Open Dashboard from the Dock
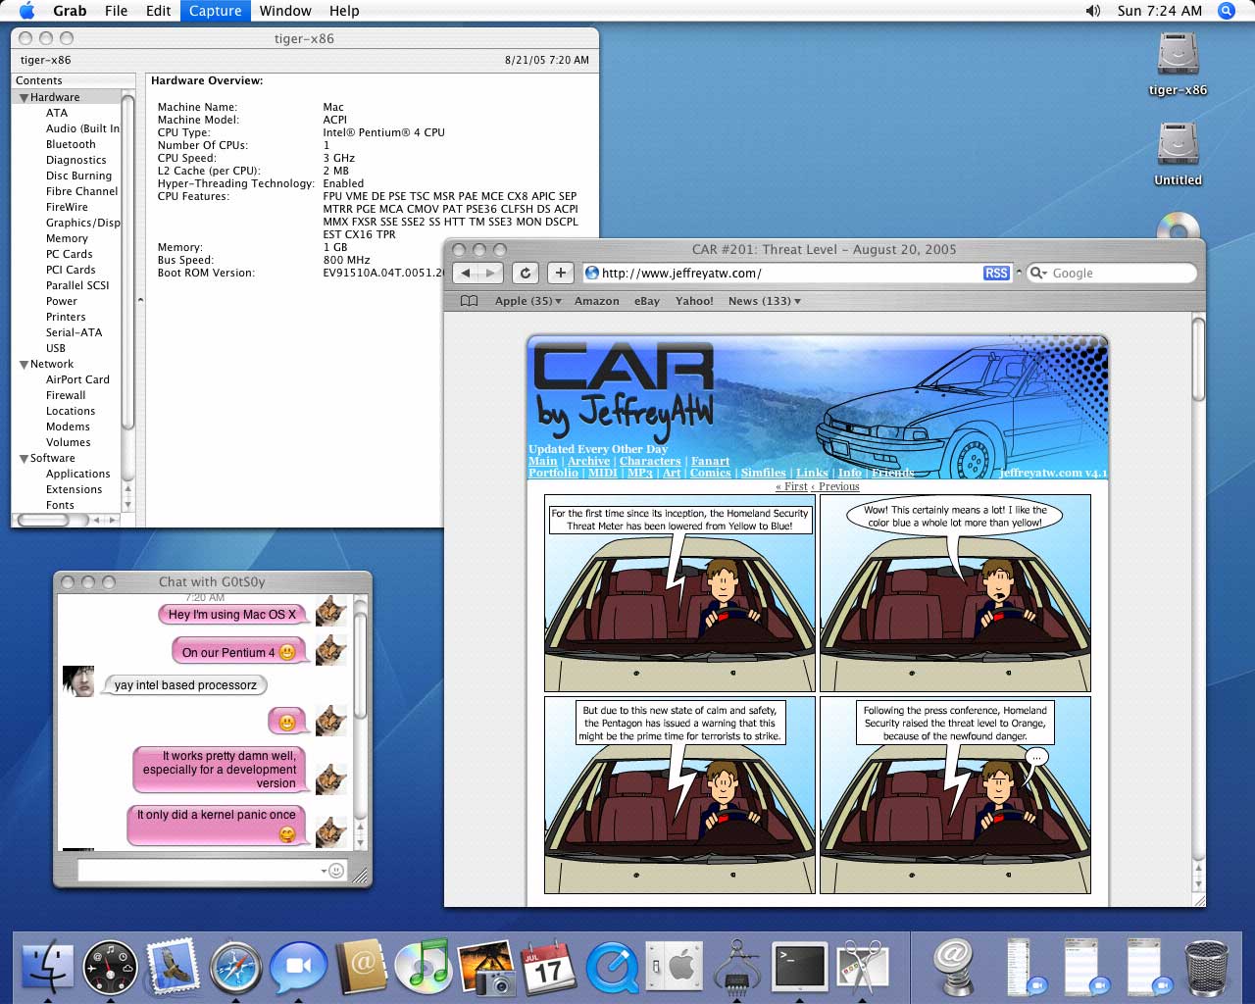This screenshot has height=1004, width=1255. [x=110, y=966]
